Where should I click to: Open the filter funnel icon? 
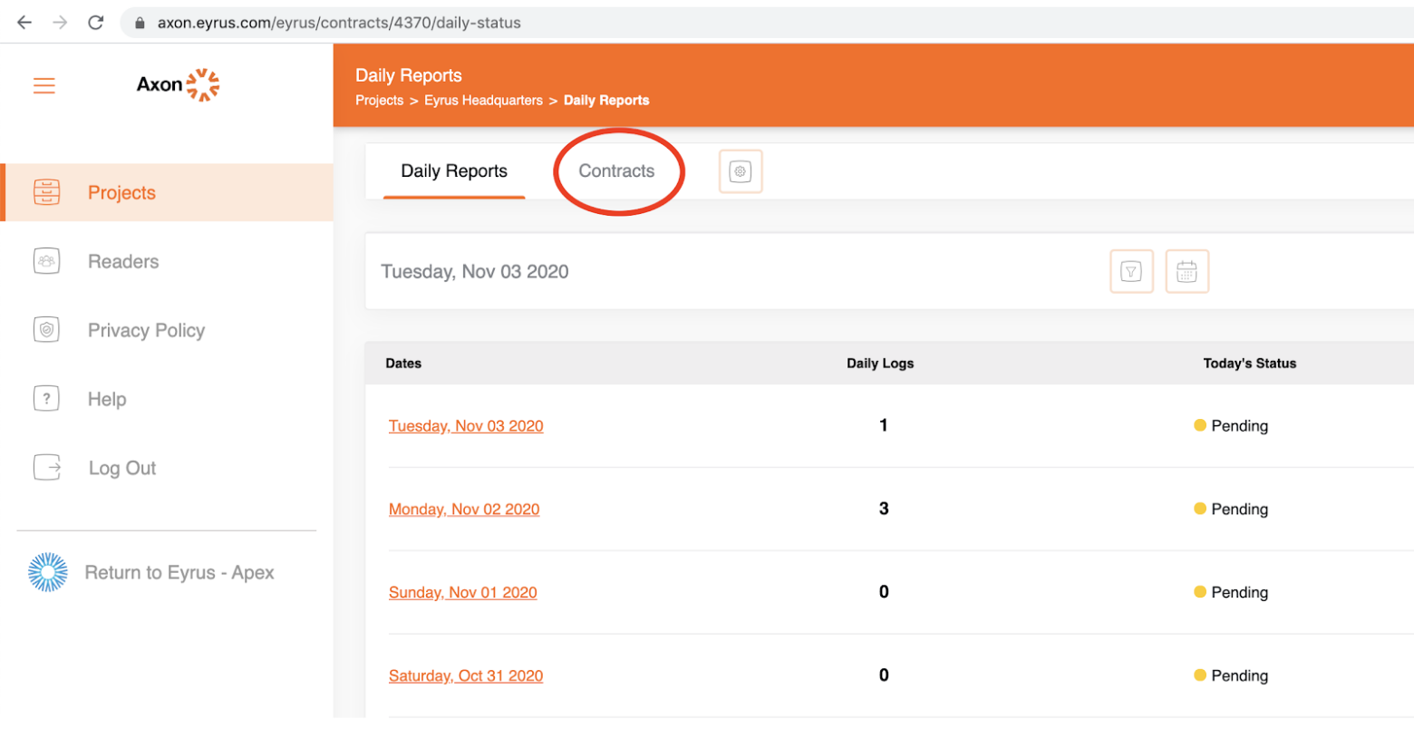(x=1131, y=271)
